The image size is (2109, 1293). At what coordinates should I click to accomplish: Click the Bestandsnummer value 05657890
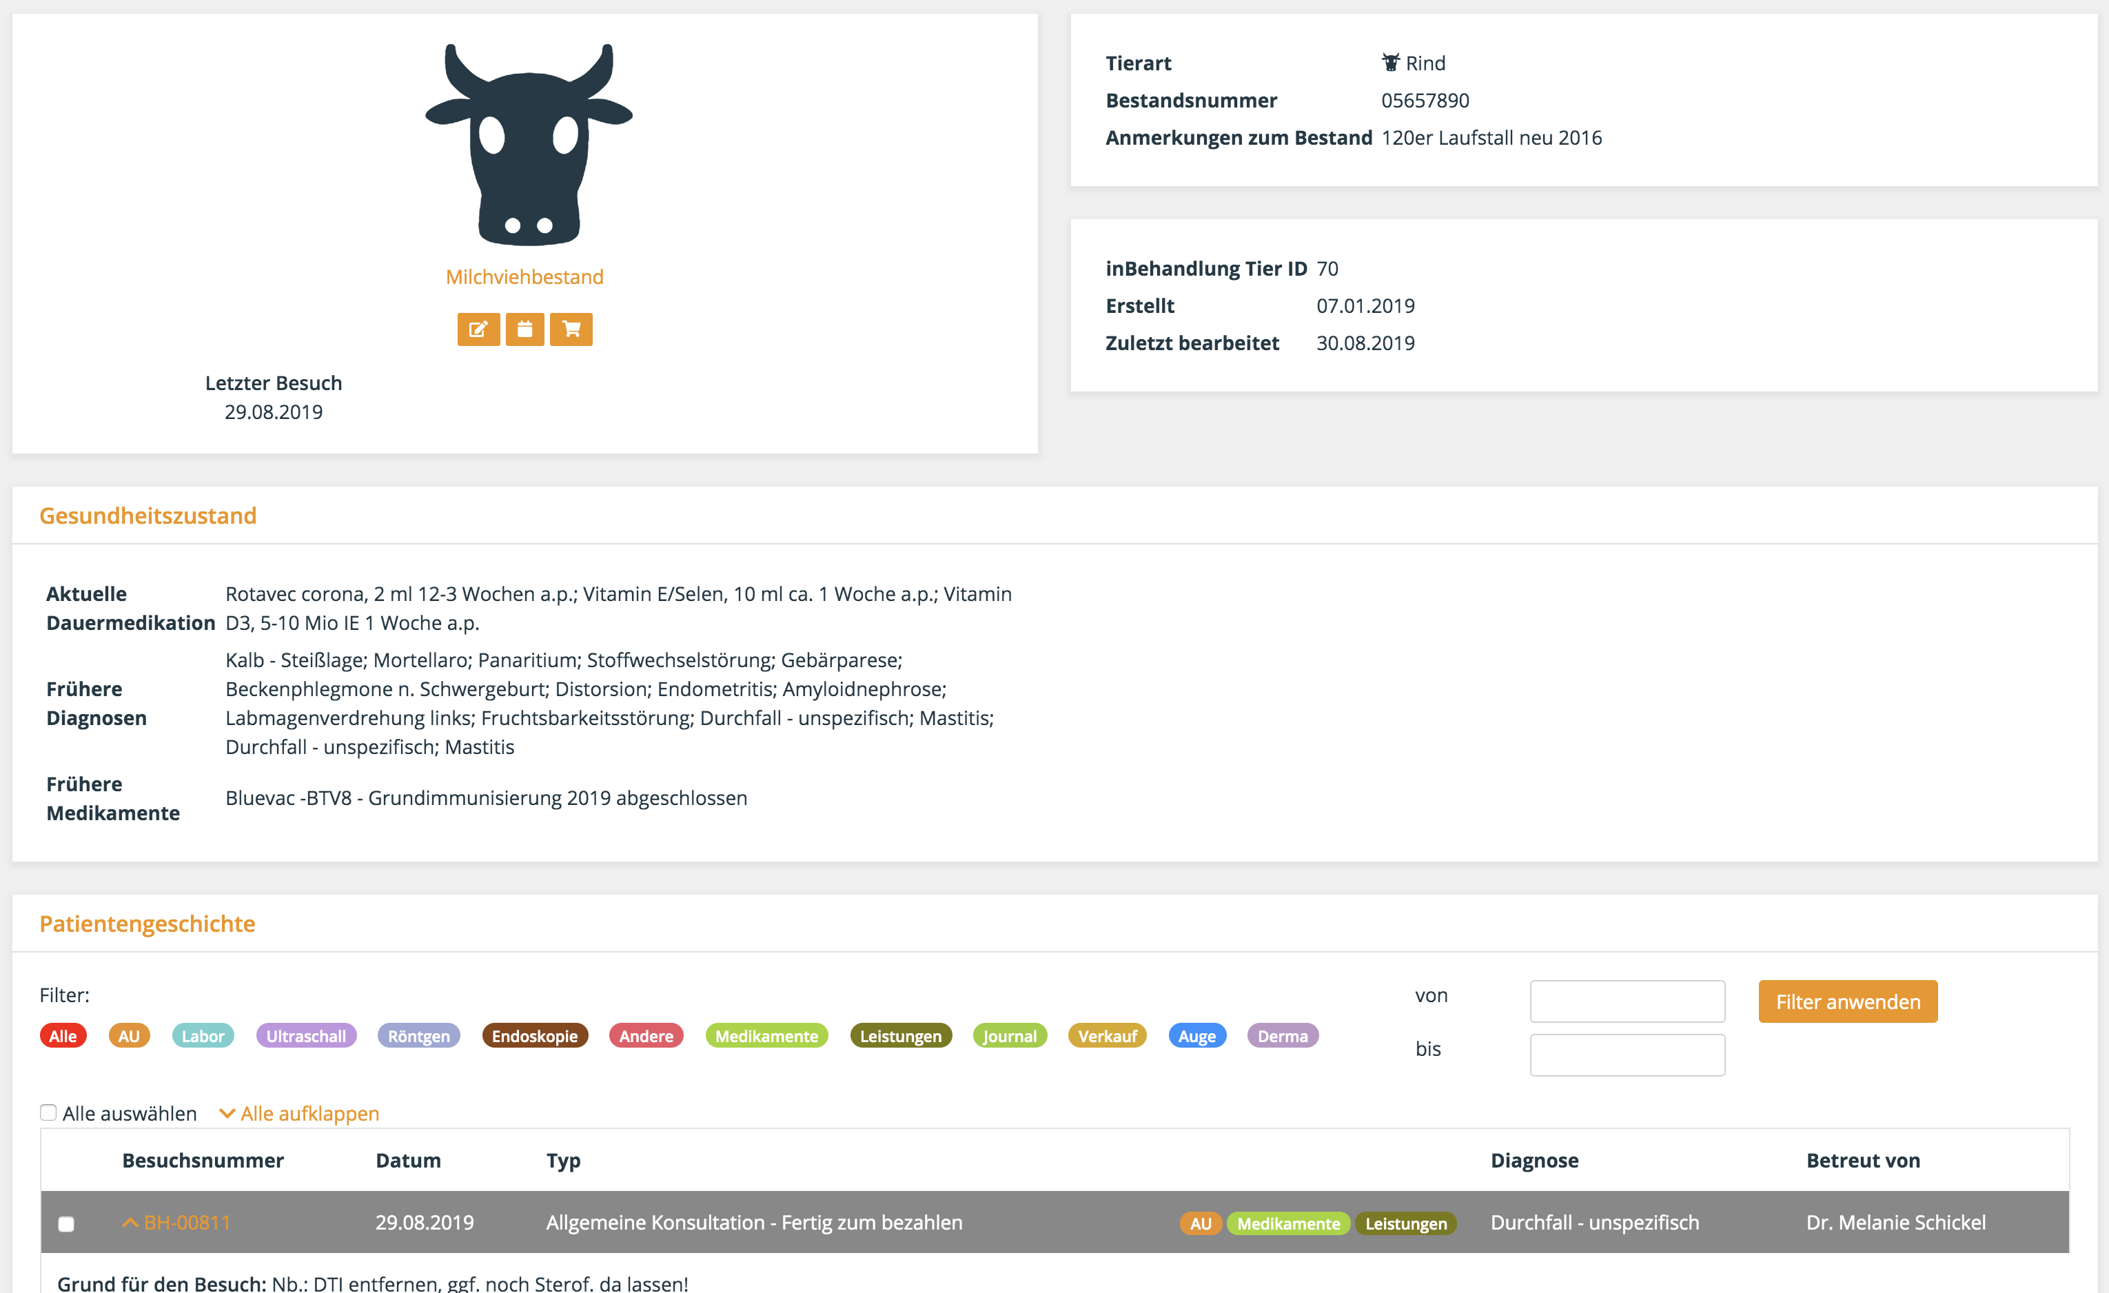point(1425,100)
